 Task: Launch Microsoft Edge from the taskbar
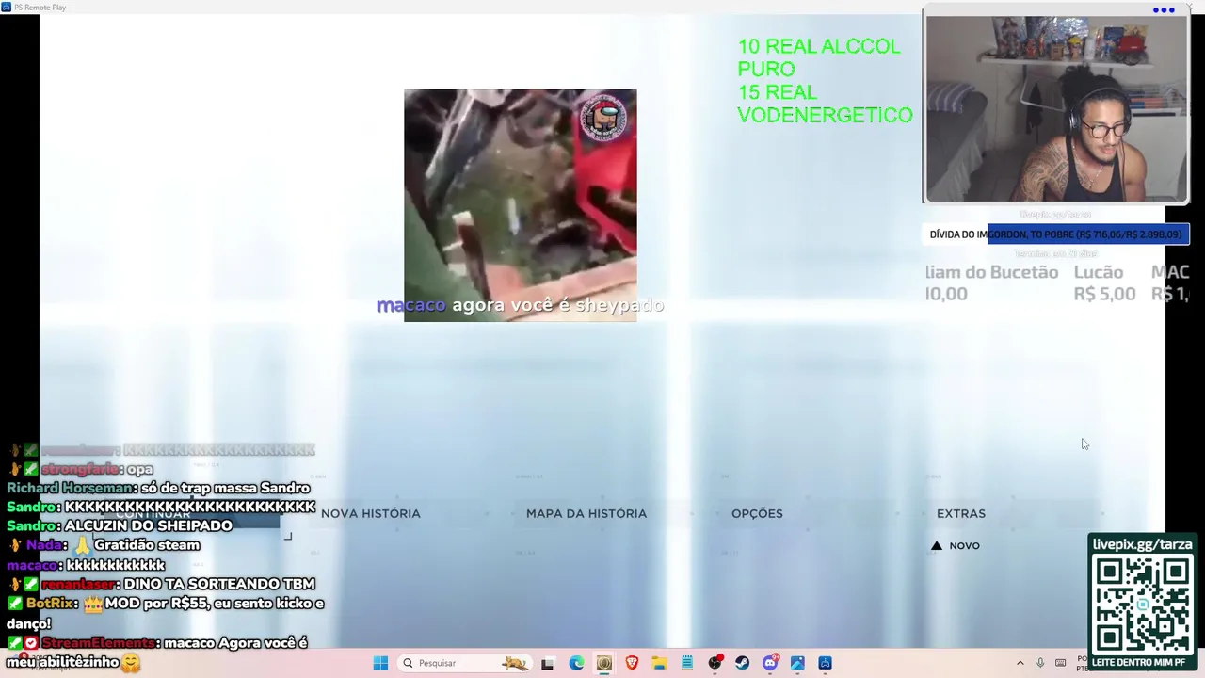point(576,663)
